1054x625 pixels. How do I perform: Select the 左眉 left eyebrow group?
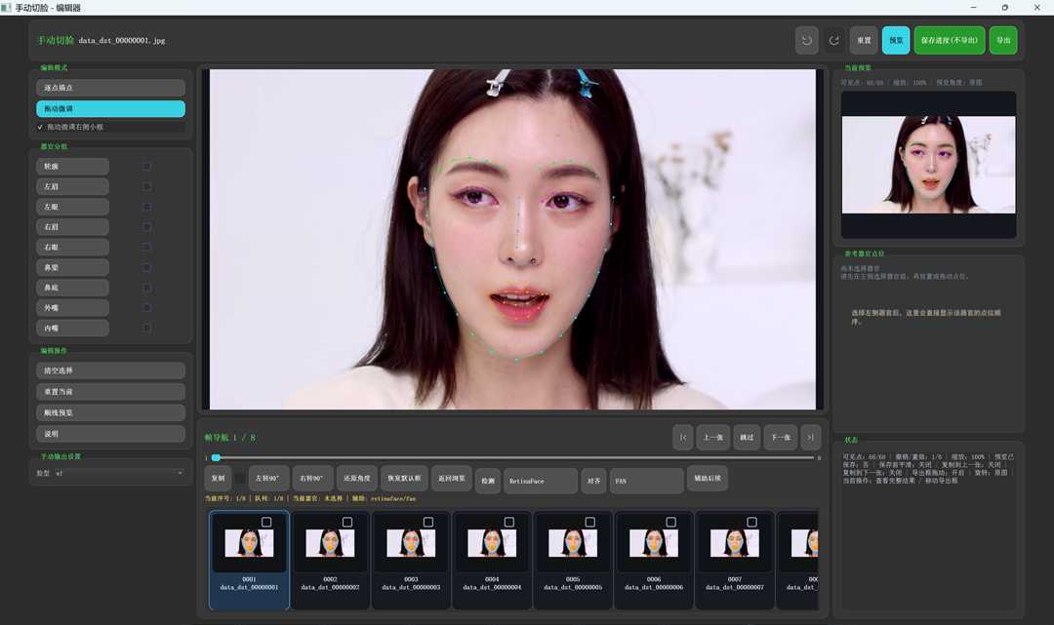(72, 186)
